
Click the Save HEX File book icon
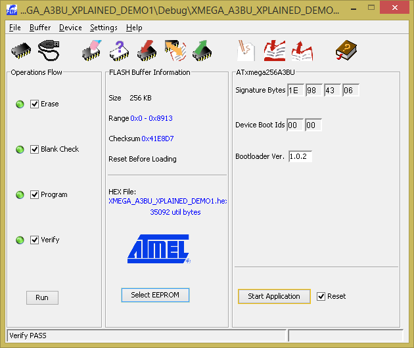point(302,50)
